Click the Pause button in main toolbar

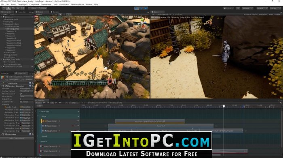141,9
